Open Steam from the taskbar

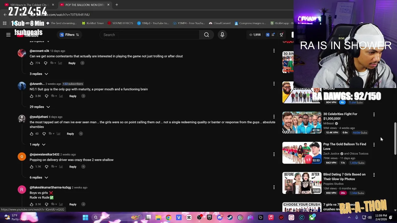point(230,217)
